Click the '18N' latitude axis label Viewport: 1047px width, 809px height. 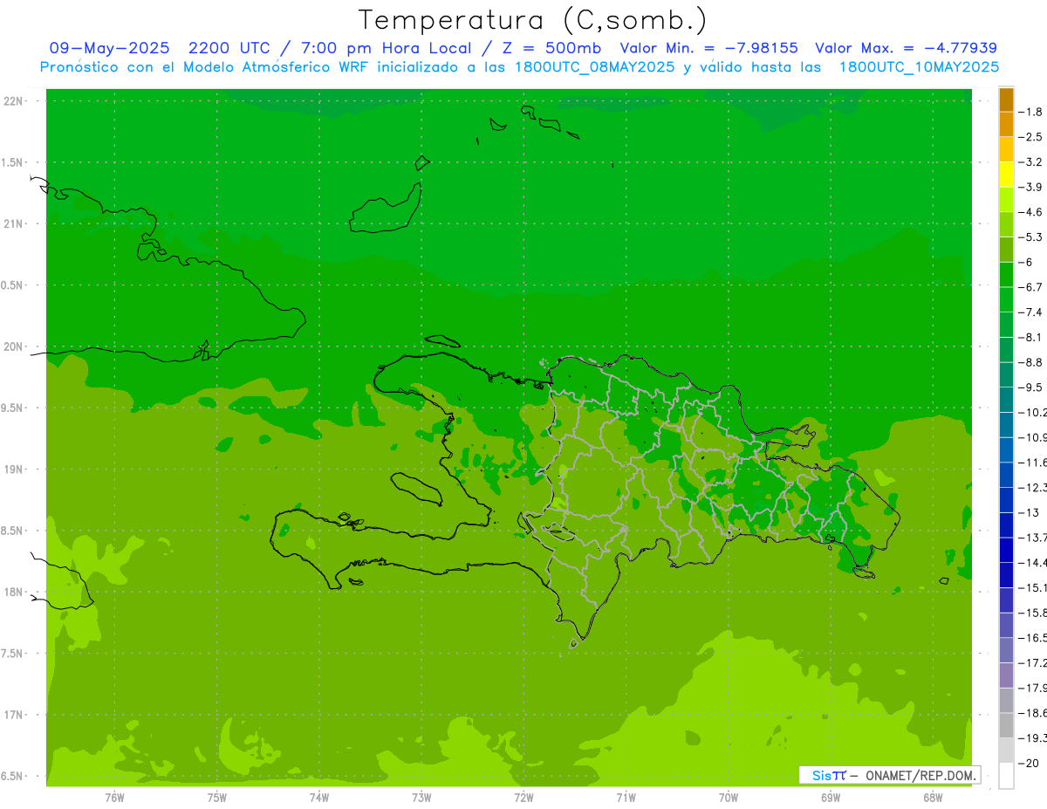tap(14, 593)
